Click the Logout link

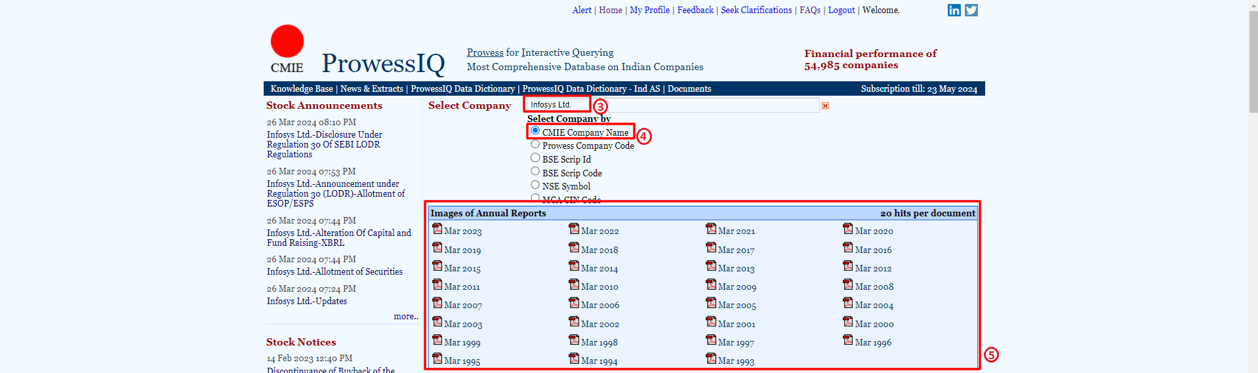842,10
